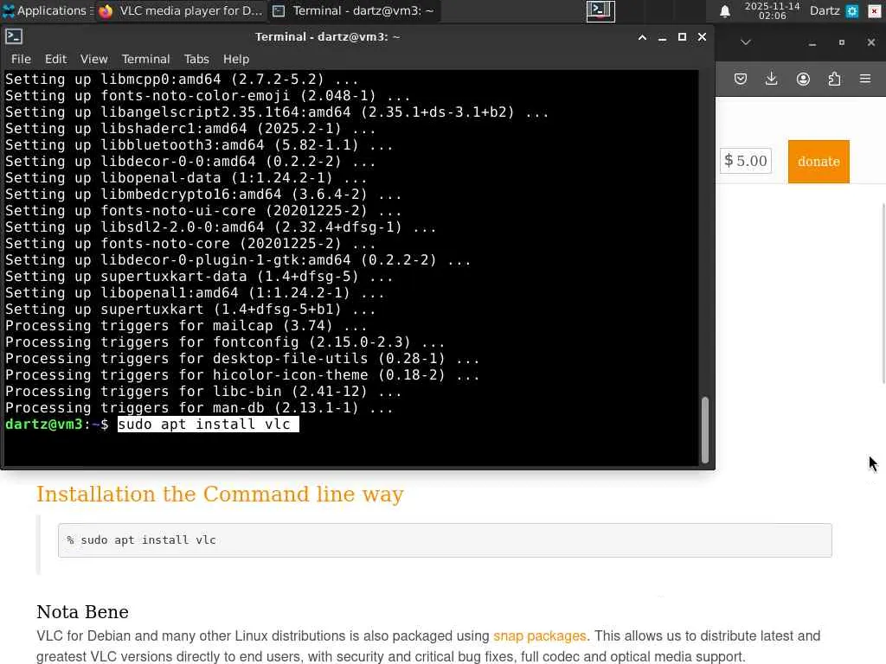Click the terminal vertical scrollbar thumb
This screenshot has height=664, width=886.
tap(704, 431)
